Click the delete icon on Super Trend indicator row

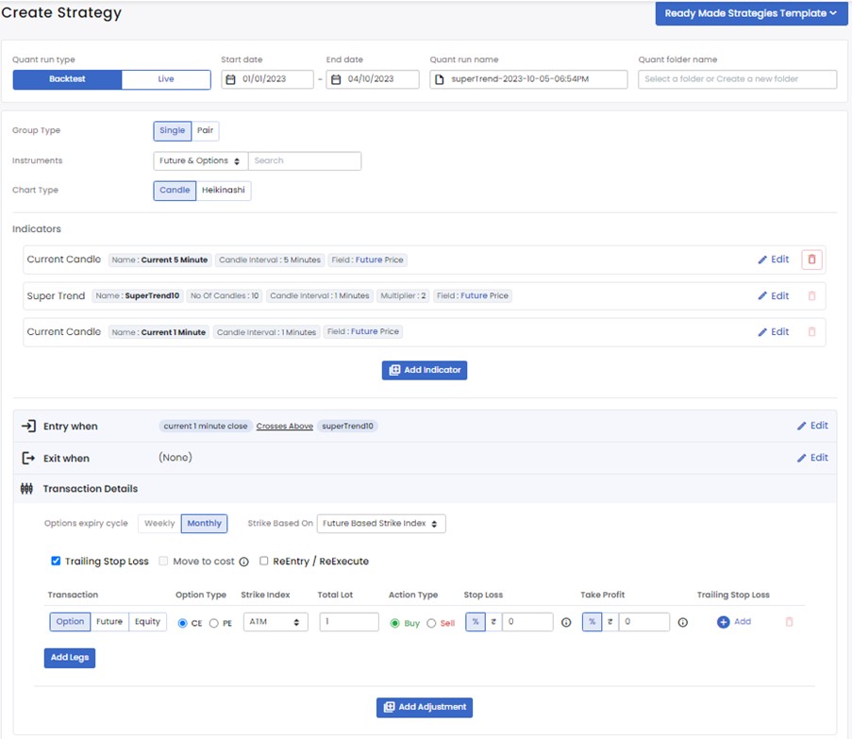(x=811, y=296)
